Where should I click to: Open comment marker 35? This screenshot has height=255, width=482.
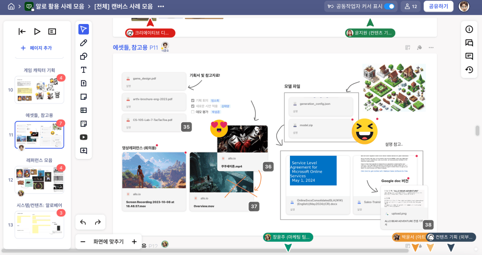coord(186,127)
